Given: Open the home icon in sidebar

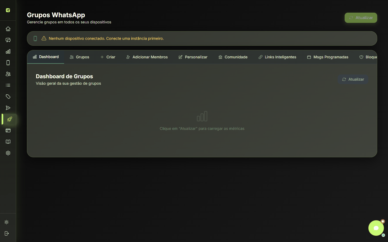Looking at the screenshot, I should click(8, 29).
